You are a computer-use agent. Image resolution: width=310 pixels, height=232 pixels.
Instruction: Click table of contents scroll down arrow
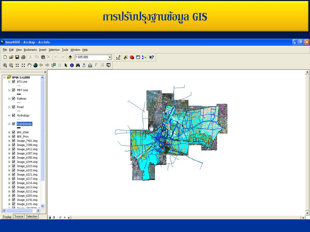pyautogui.click(x=42, y=206)
